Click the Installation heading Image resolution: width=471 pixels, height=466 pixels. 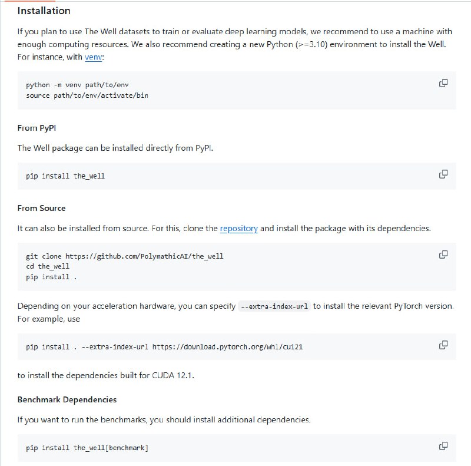44,11
